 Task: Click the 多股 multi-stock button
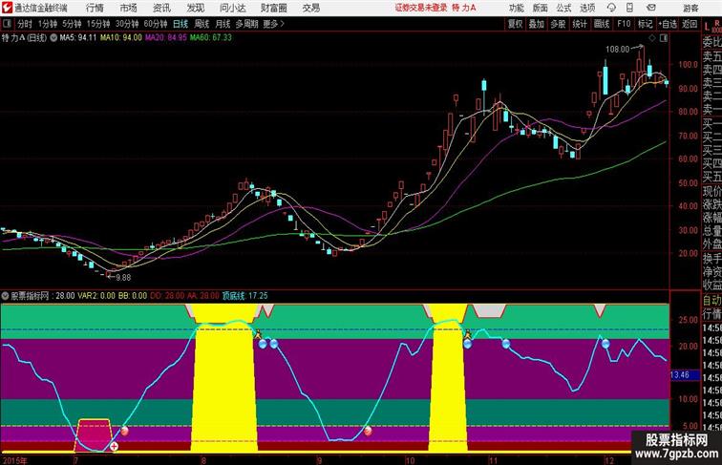pyautogui.click(x=558, y=24)
